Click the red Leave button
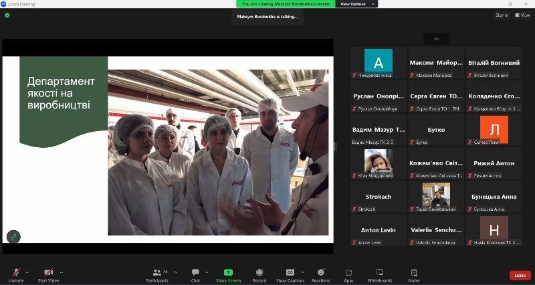Image resolution: width=535 pixels, height=285 pixels. coord(520,275)
